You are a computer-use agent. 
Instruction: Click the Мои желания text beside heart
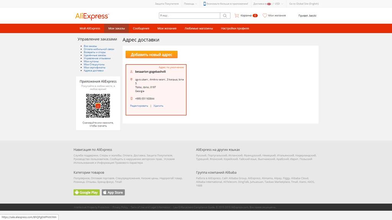(x=277, y=15)
